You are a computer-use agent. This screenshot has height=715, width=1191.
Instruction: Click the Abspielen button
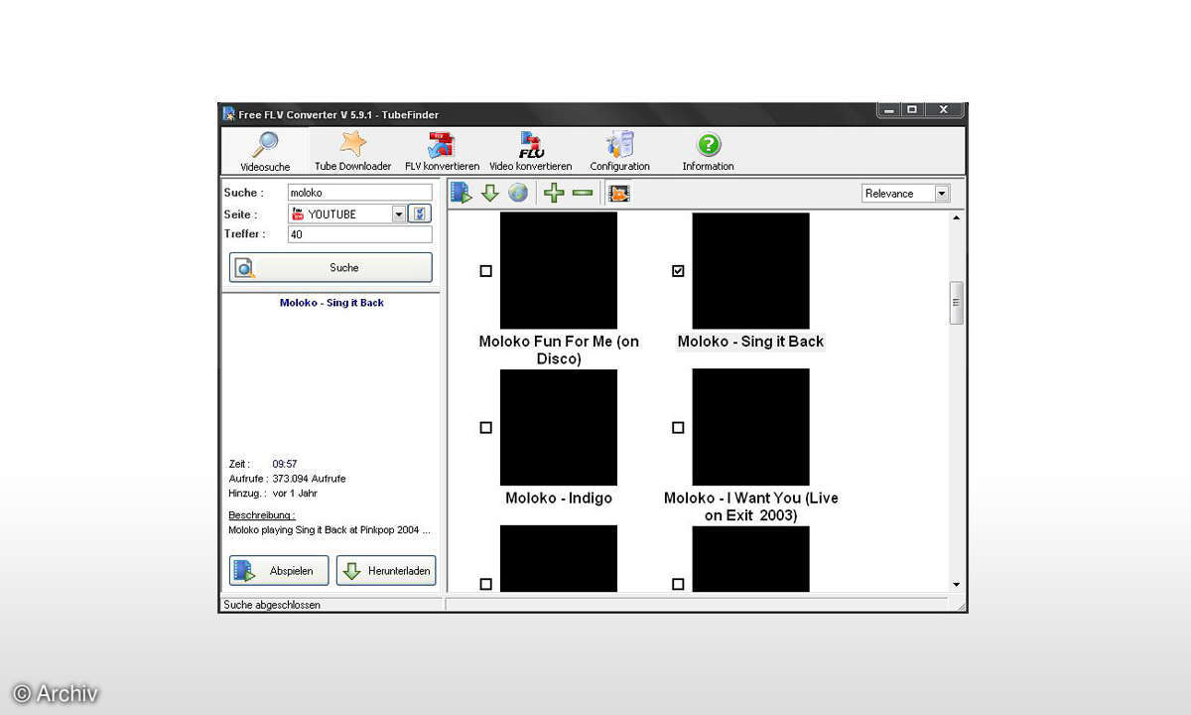pyautogui.click(x=280, y=571)
